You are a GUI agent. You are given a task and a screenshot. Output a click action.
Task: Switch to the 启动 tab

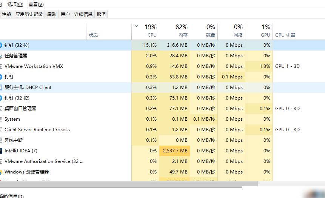pos(52,14)
